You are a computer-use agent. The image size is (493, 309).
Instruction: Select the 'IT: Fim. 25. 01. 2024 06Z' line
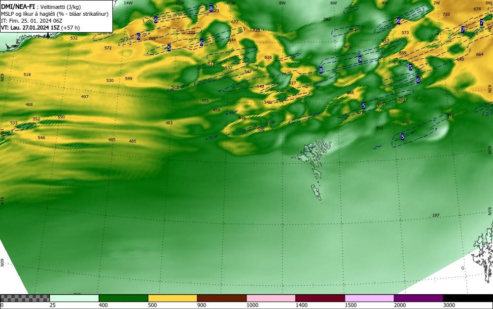pyautogui.click(x=32, y=21)
